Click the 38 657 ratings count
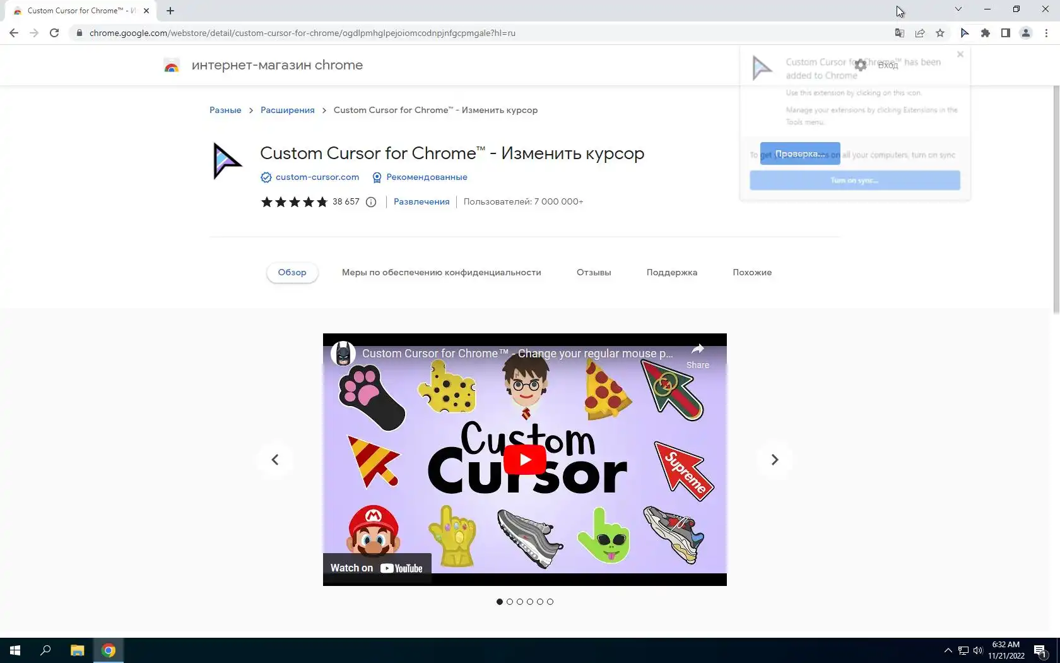The height and width of the screenshot is (663, 1060). click(x=346, y=202)
